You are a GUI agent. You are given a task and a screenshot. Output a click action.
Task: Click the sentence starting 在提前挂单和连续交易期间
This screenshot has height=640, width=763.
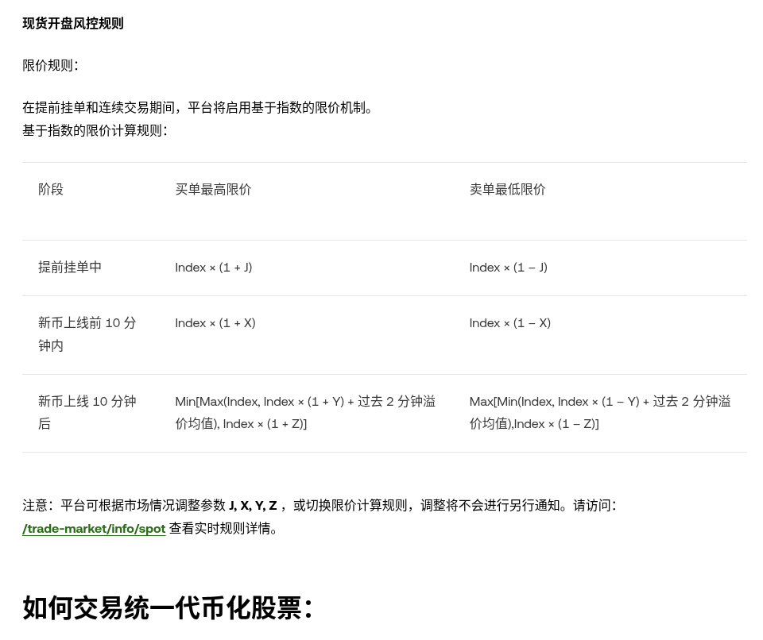coord(197,107)
